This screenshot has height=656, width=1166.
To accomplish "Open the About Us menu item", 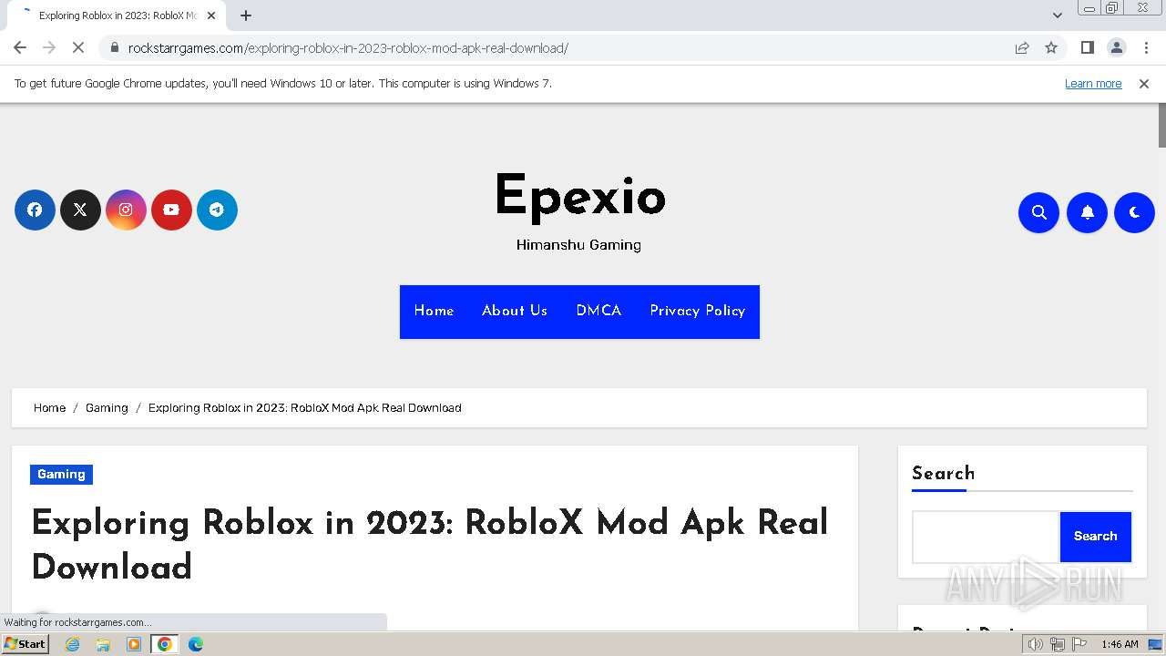I will [x=515, y=311].
